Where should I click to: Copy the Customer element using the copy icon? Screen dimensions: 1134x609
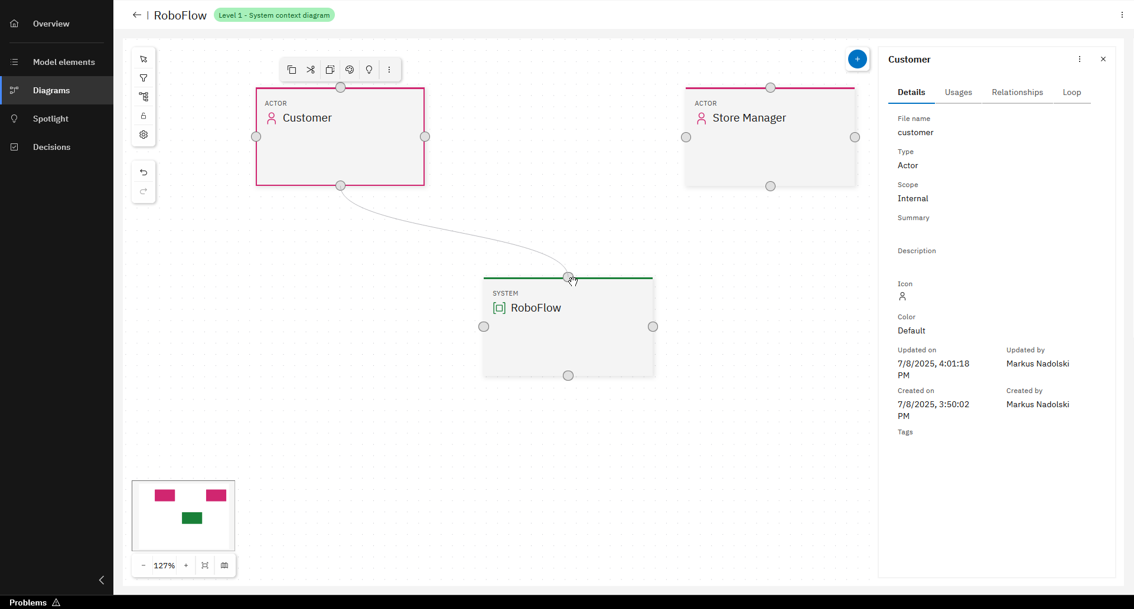click(292, 70)
